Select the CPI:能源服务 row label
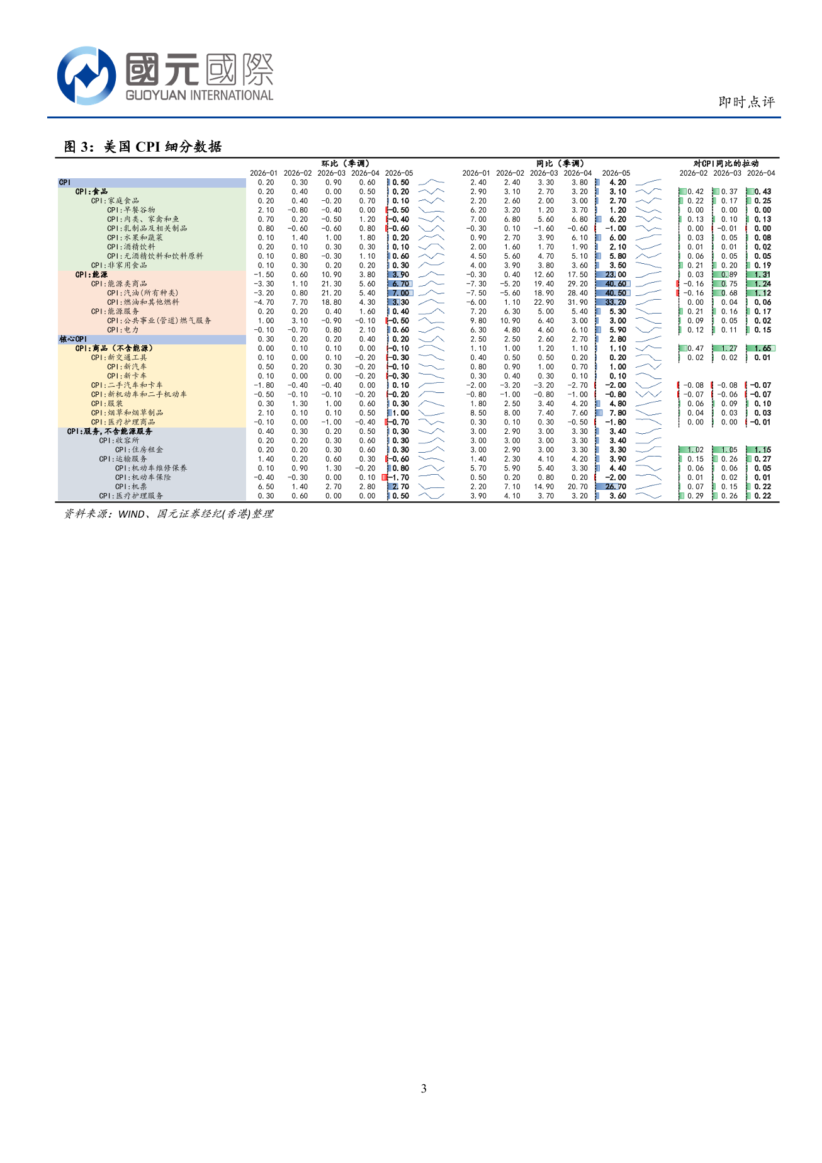Image resolution: width=822 pixels, height=1163 pixels. (x=115, y=312)
